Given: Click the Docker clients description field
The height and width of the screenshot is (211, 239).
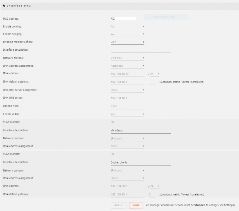Looking at the screenshot, I should [x=141, y=163].
